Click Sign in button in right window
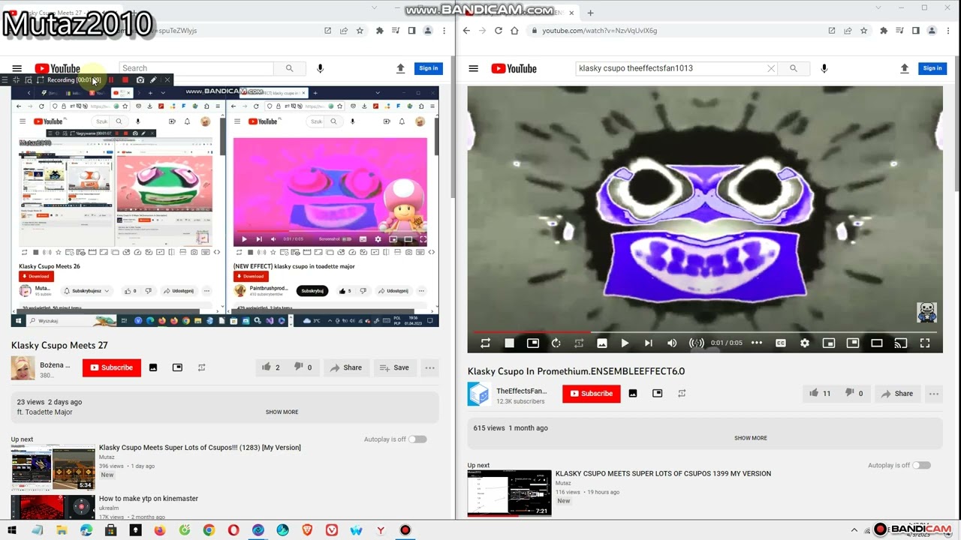 click(x=932, y=68)
